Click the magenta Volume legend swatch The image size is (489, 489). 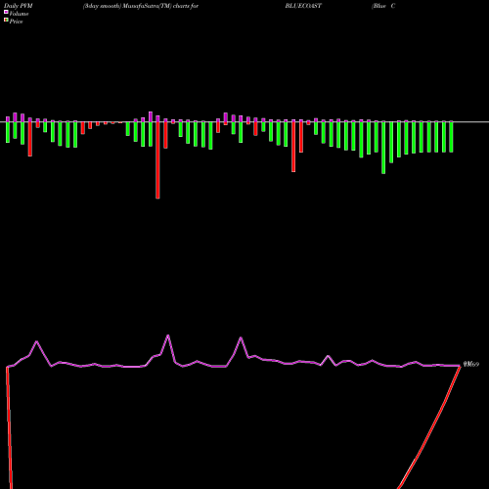[x=6, y=12]
